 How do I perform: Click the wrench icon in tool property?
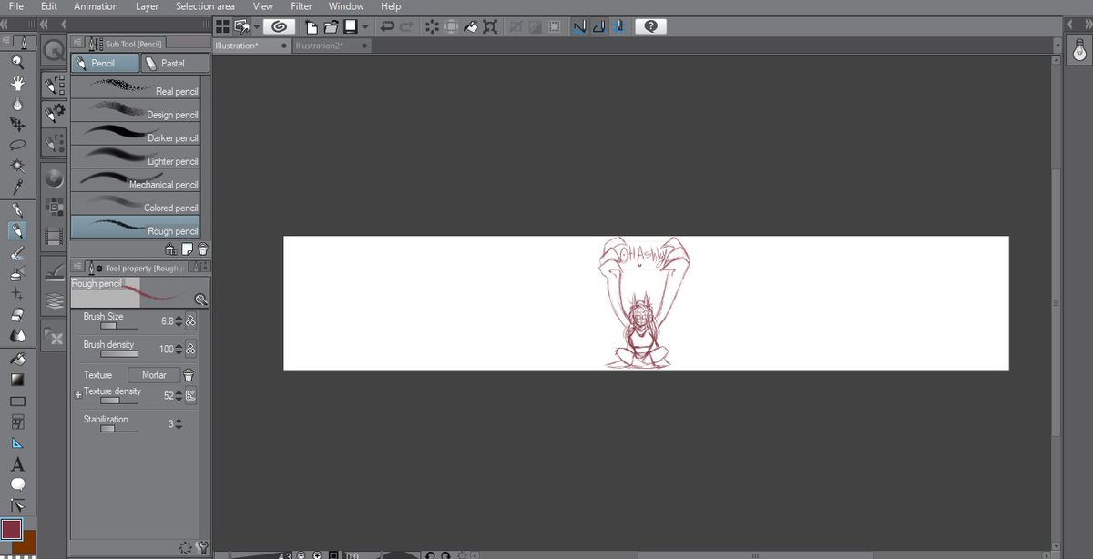click(x=202, y=548)
